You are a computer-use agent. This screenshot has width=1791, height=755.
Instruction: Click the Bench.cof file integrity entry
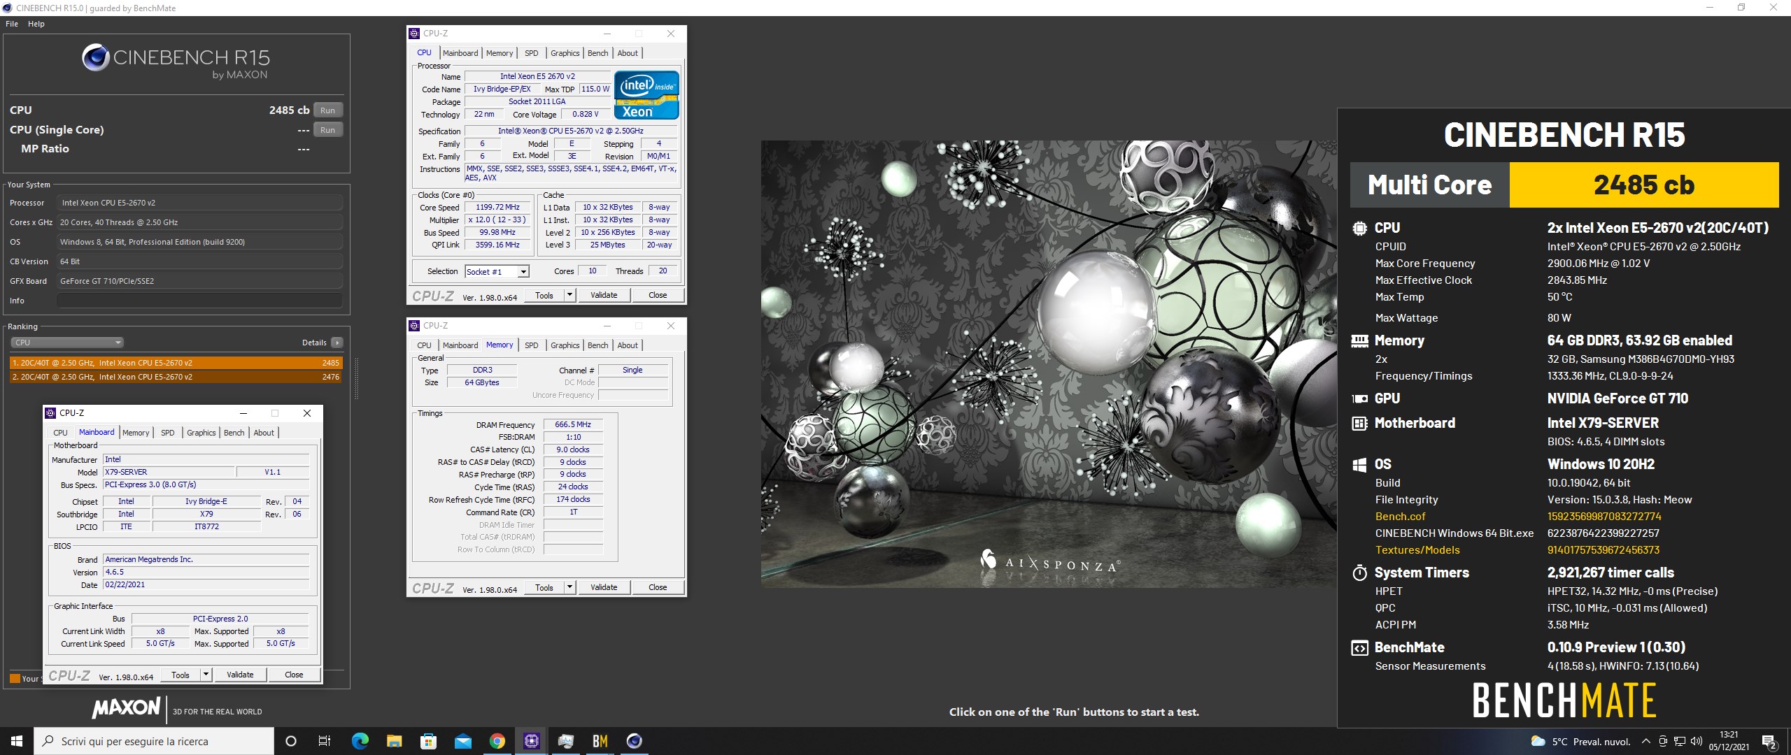pos(1401,517)
